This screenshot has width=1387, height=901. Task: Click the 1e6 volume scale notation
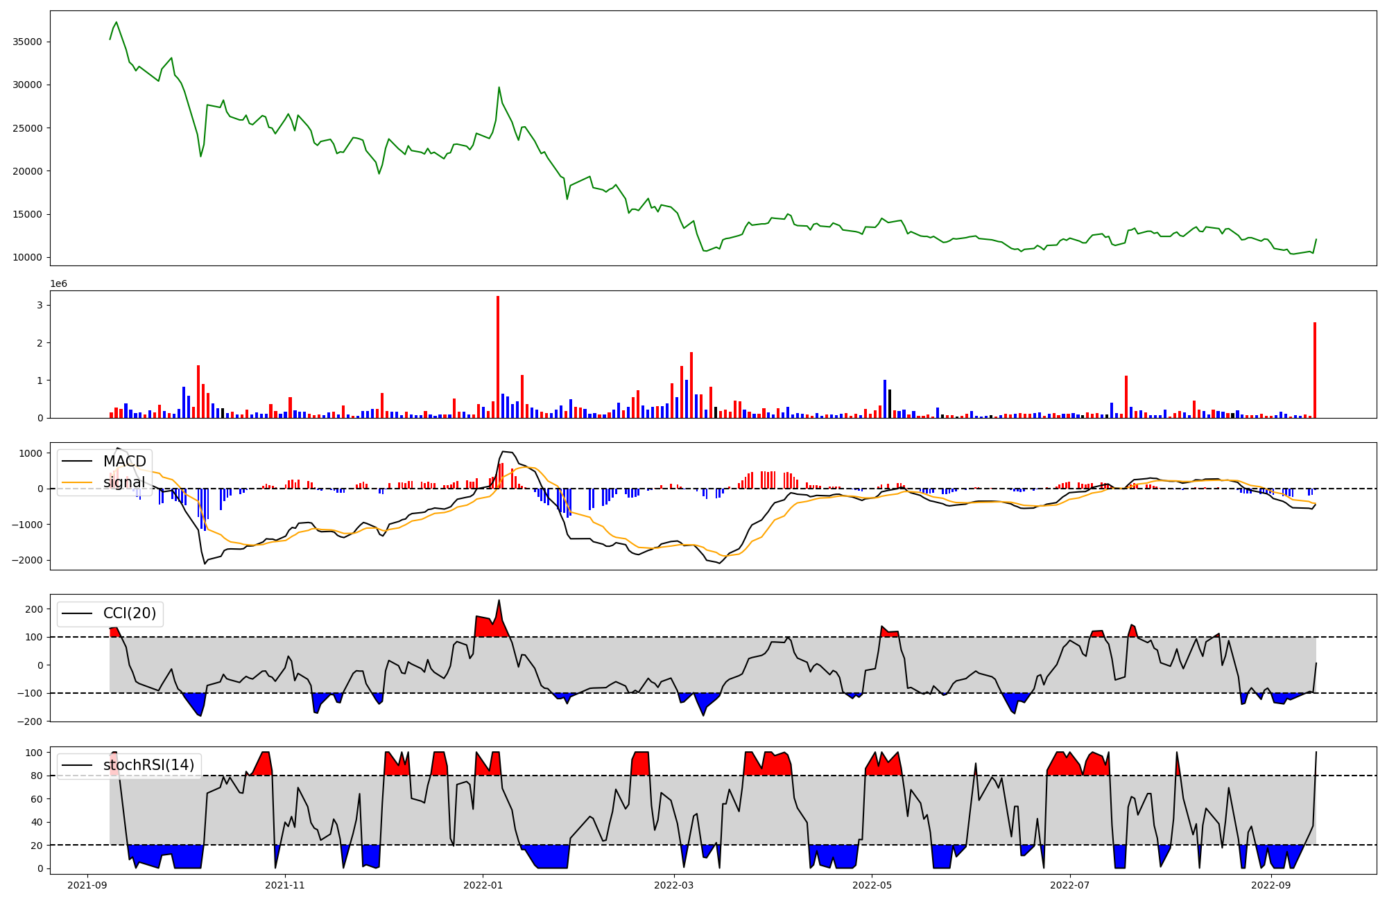(x=59, y=284)
